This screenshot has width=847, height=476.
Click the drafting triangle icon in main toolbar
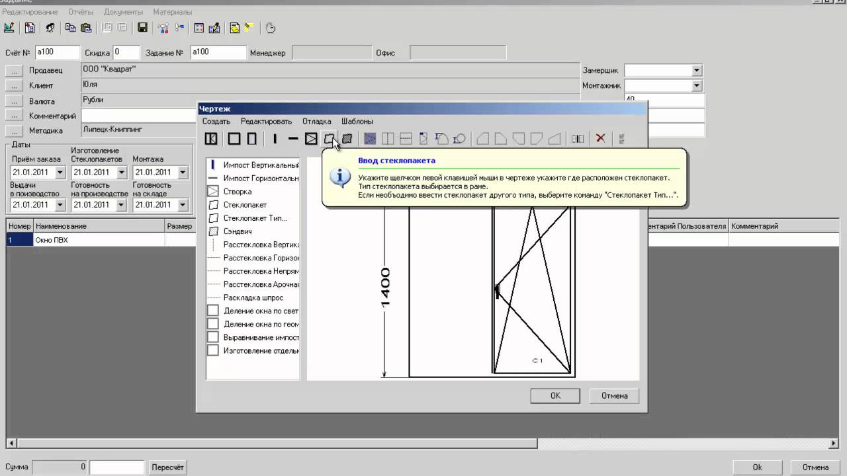[x=9, y=28]
